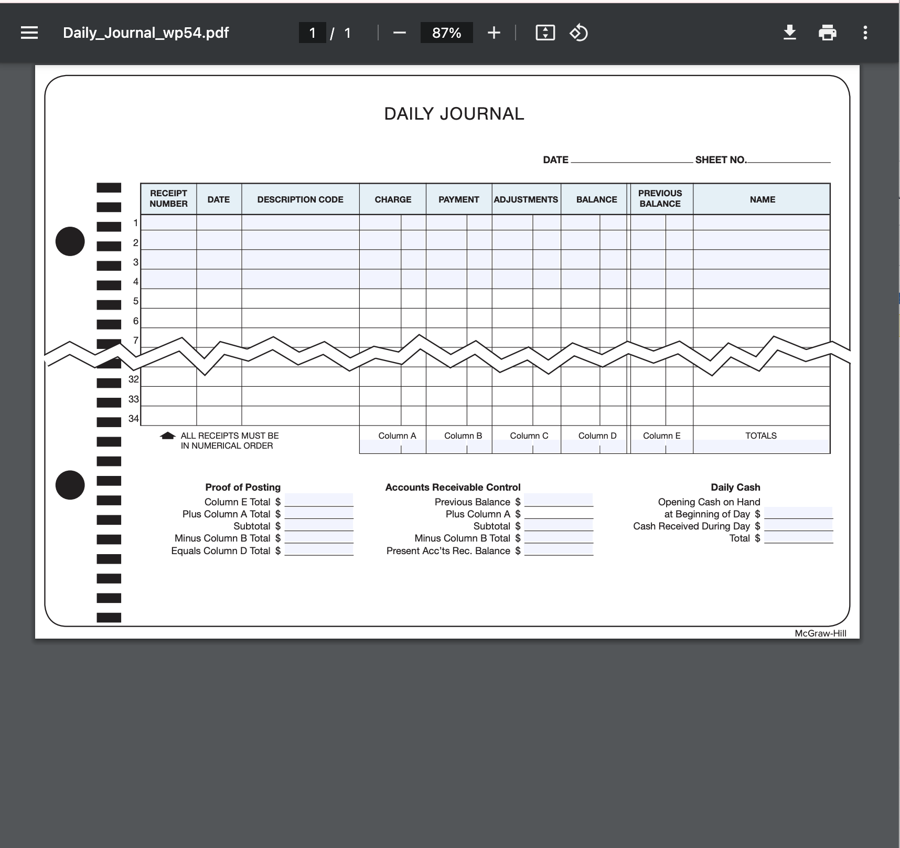Viewport: 900px width, 848px height.
Task: Click the Column E total box
Action: pos(662,447)
